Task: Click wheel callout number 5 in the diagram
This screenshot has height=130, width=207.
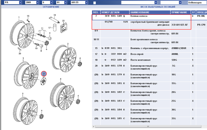Action: point(23,93)
